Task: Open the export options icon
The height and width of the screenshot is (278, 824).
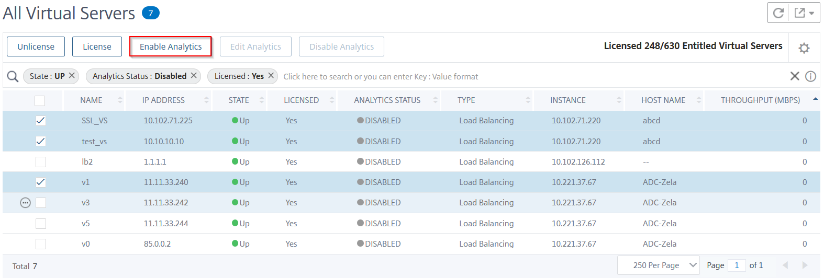Action: [x=804, y=13]
